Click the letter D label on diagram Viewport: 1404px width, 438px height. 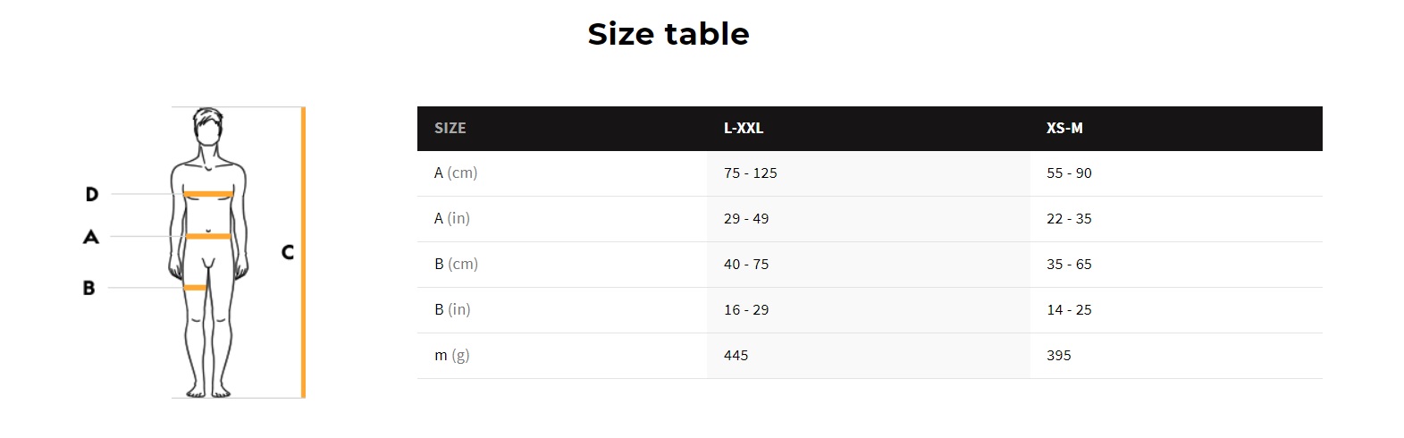(92, 194)
